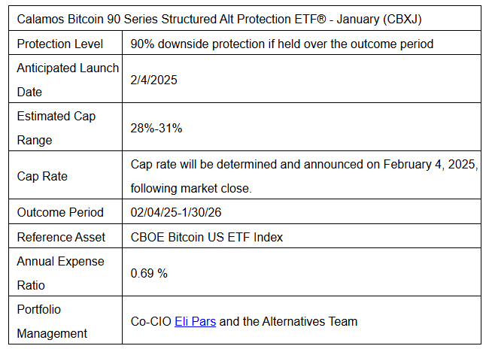The image size is (489, 349).
Task: Click the 'and the Alternatives Team' text
Action: (x=288, y=321)
